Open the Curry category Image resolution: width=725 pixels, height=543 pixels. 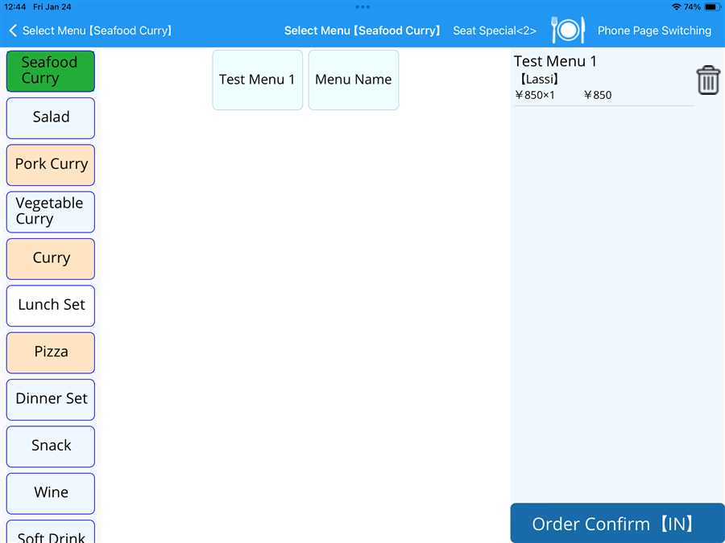pyautogui.click(x=51, y=258)
